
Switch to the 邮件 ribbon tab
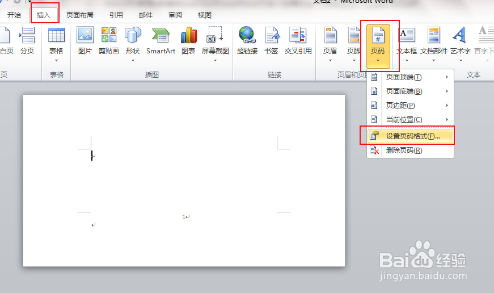pos(146,15)
